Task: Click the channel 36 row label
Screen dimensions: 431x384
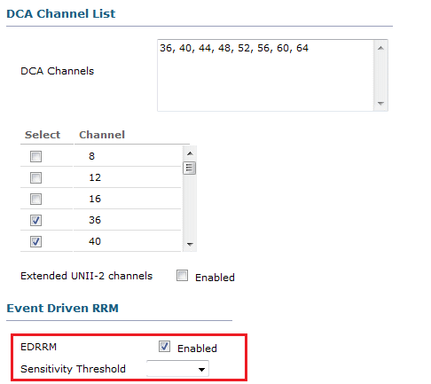Action: pyautogui.click(x=95, y=220)
